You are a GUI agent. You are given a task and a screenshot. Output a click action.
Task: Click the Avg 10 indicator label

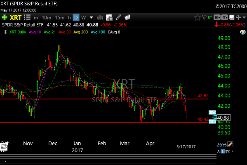click(35, 32)
